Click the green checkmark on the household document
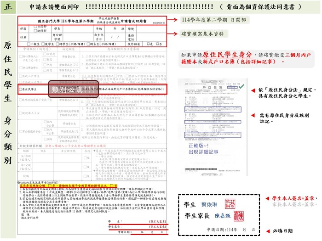 point(242,86)
